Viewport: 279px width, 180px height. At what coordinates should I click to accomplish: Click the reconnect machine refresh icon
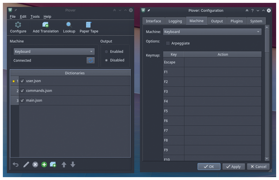click(x=90, y=60)
